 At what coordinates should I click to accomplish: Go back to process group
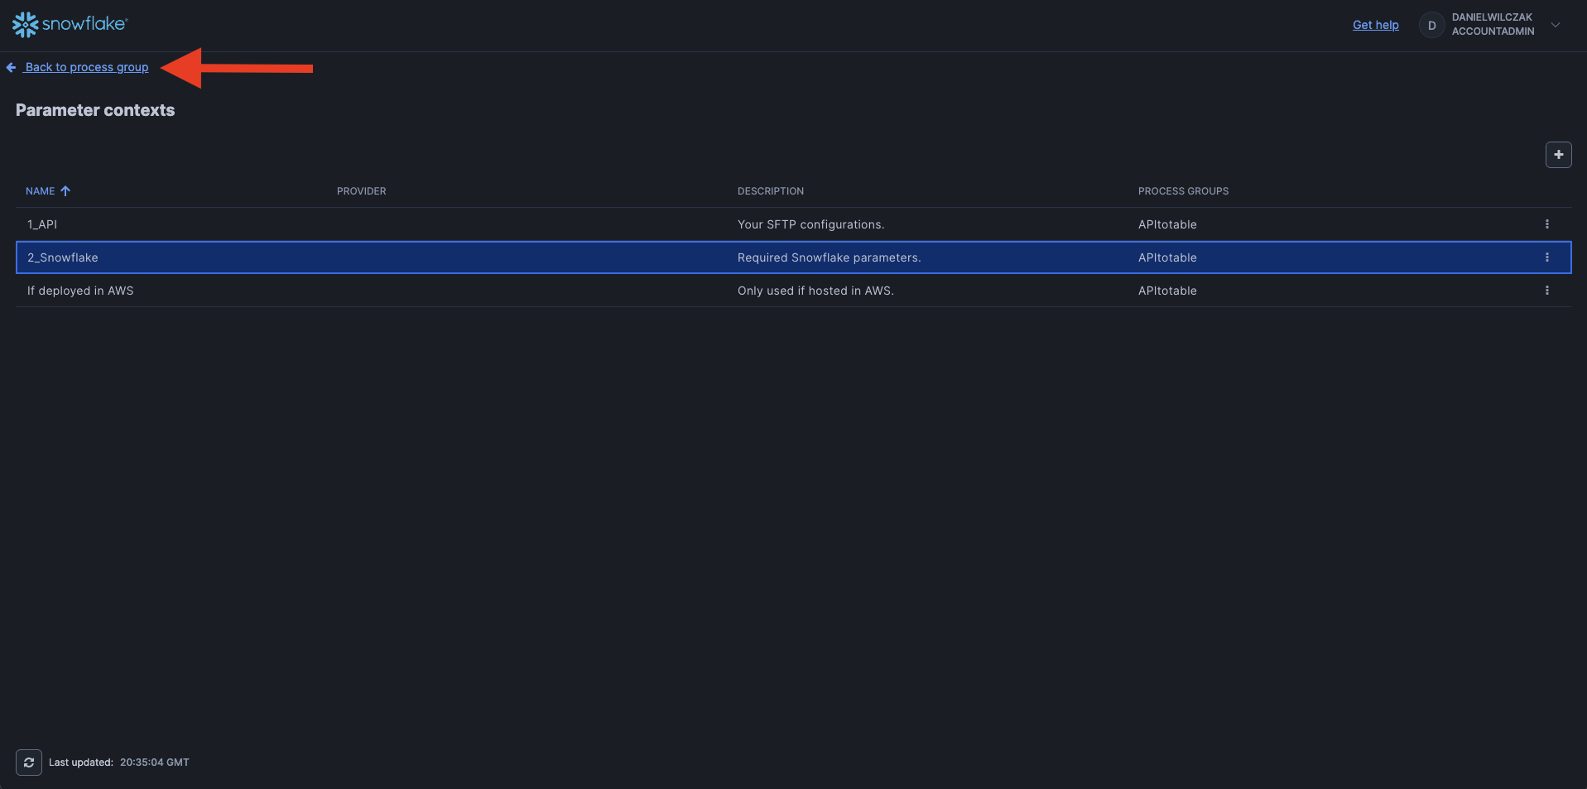87,68
